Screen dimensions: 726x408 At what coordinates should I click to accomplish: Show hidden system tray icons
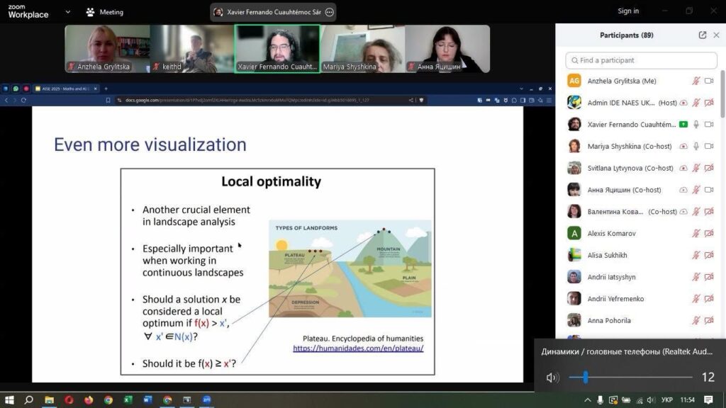point(588,400)
